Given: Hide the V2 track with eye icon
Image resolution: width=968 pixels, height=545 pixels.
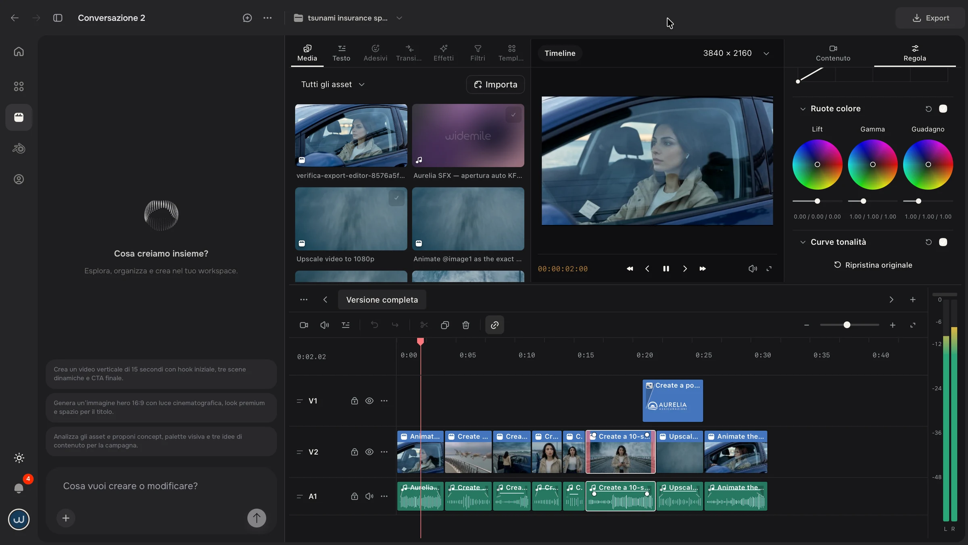Looking at the screenshot, I should pos(369,452).
